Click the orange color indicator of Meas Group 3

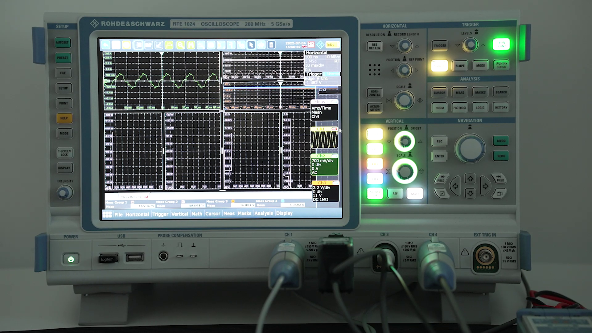(x=233, y=201)
